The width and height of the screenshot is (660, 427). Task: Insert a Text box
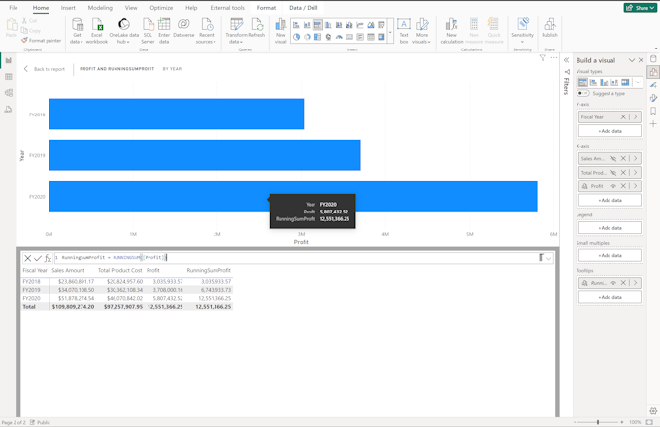point(404,31)
